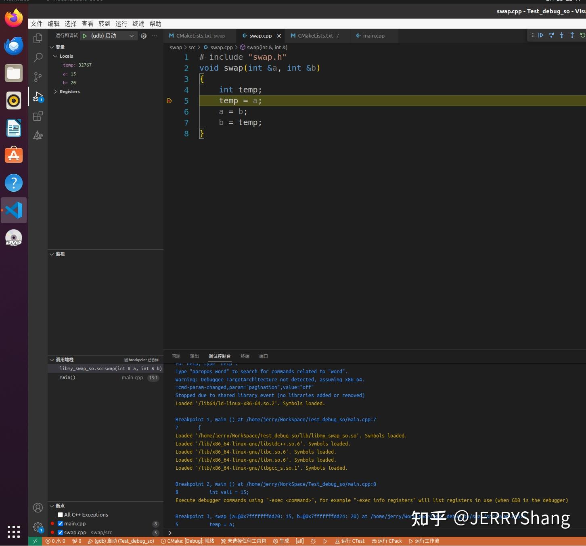
Task: Toggle the All C++ Exceptions checkbox
Action: coord(60,515)
